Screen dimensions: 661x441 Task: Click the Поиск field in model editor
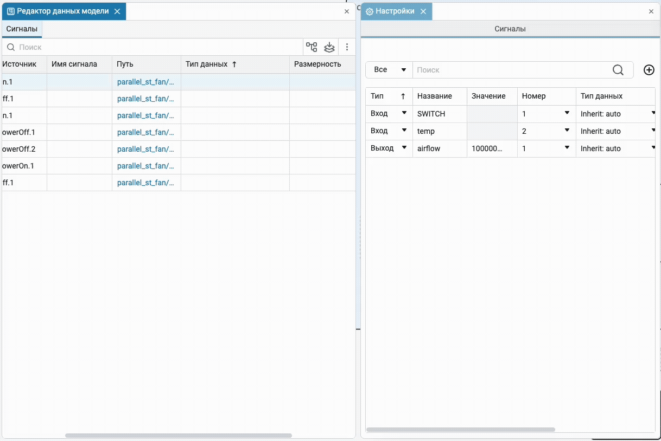(x=157, y=47)
